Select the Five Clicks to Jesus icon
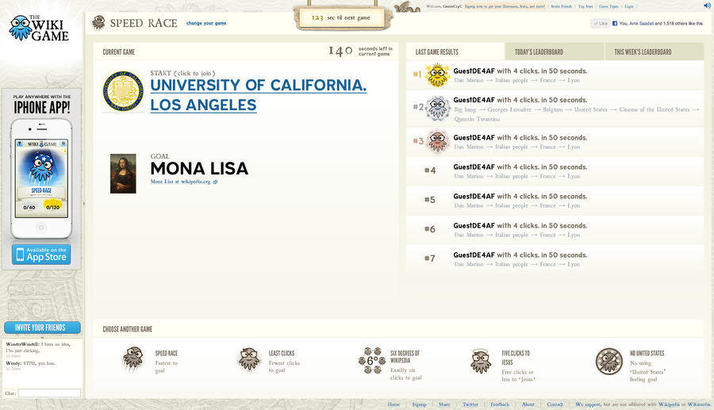The height and width of the screenshot is (410, 714). [x=481, y=360]
